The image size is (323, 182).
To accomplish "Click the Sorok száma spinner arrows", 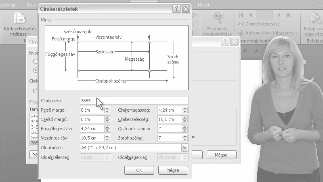I will click(185, 138).
